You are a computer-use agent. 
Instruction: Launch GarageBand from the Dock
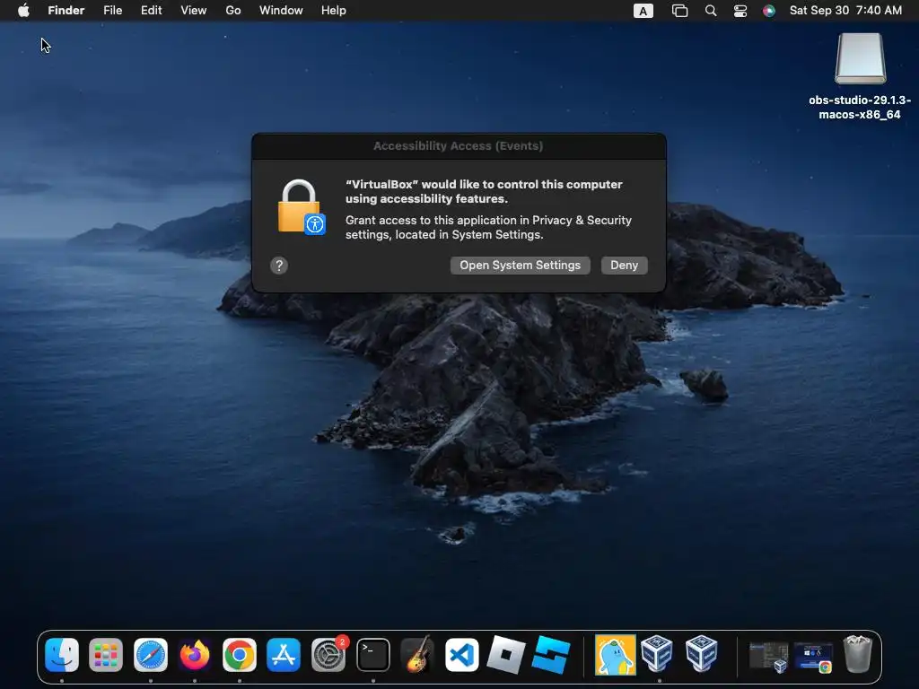(x=417, y=654)
